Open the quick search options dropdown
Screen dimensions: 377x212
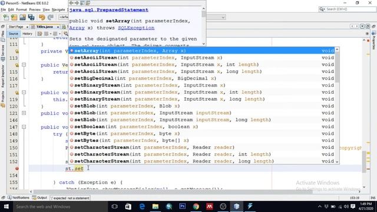(322, 9)
